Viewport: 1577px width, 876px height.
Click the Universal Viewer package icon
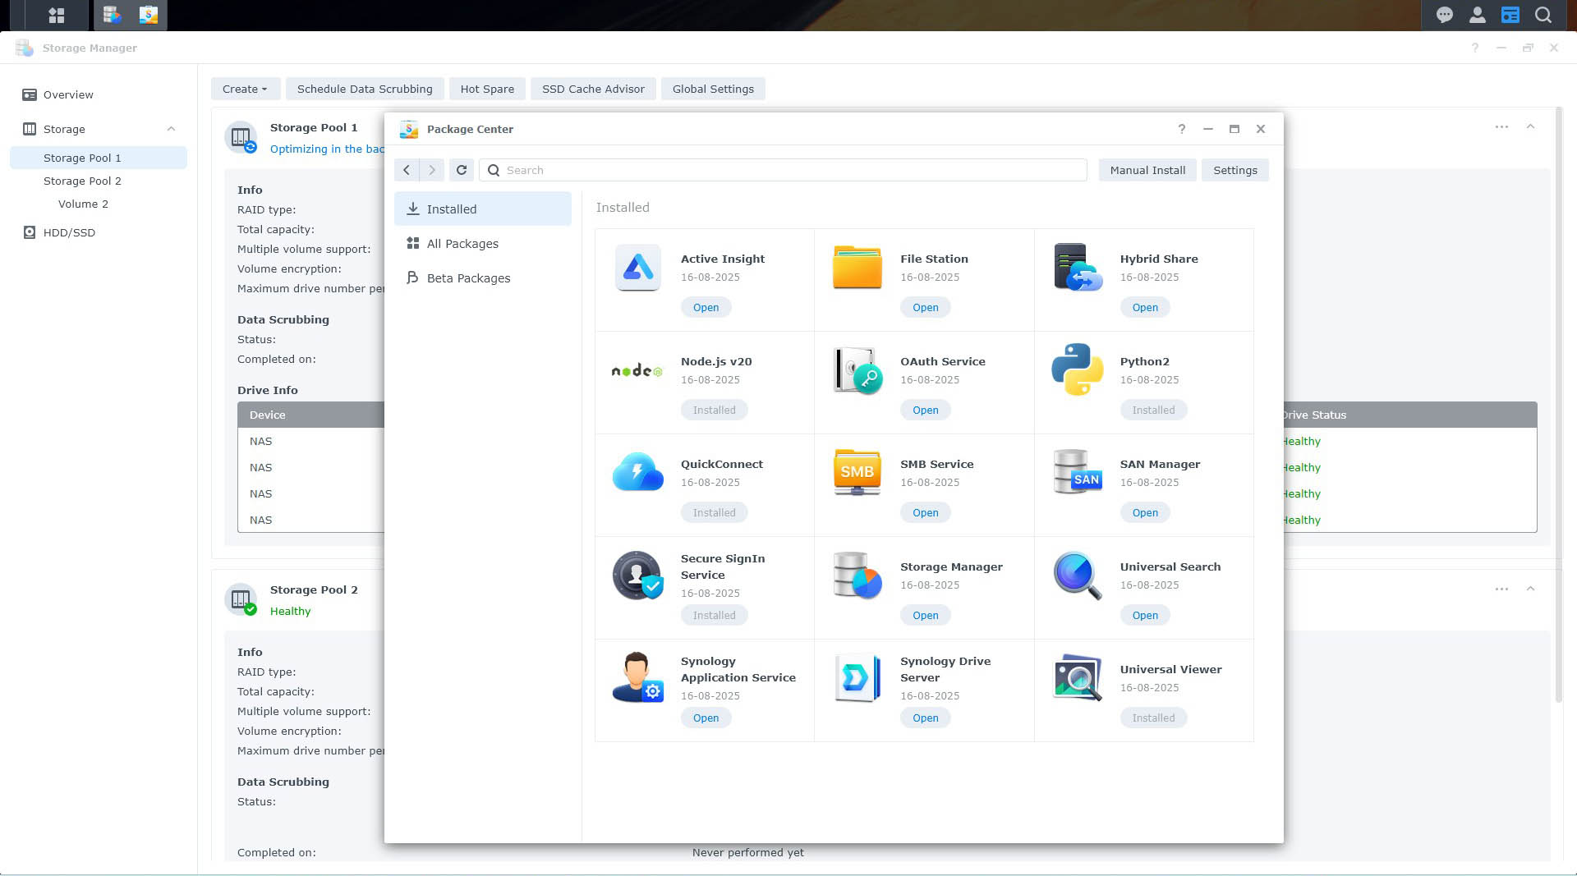point(1078,678)
